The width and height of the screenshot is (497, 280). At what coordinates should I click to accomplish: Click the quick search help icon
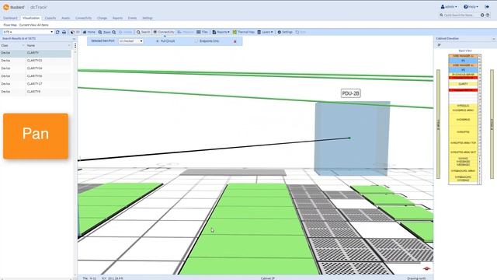tap(488, 15)
